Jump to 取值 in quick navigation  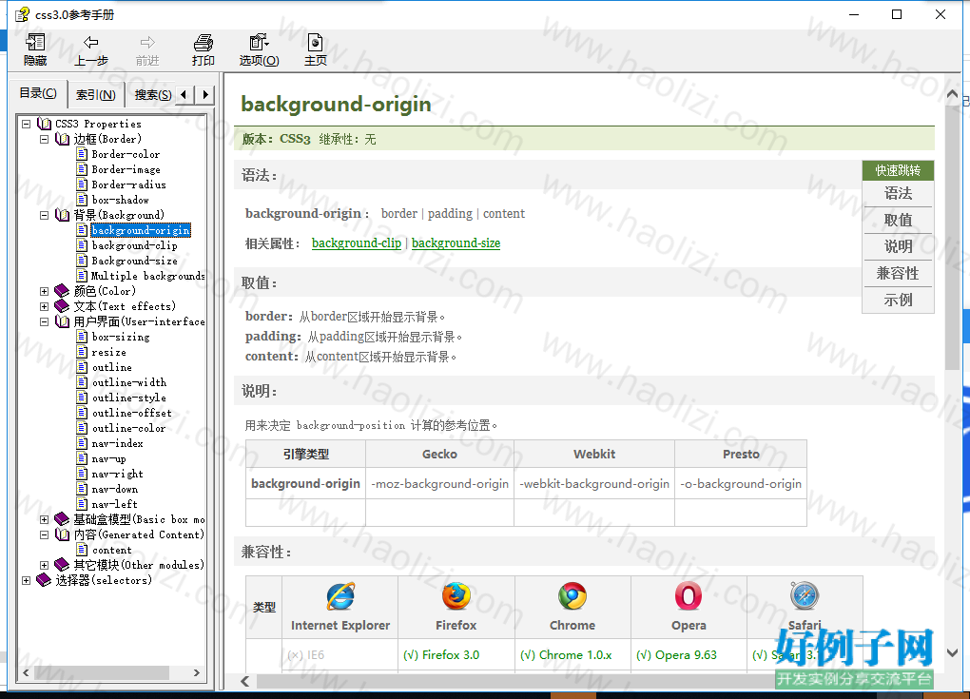898,221
